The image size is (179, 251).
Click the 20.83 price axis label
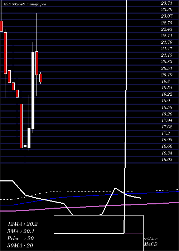click(x=167, y=62)
